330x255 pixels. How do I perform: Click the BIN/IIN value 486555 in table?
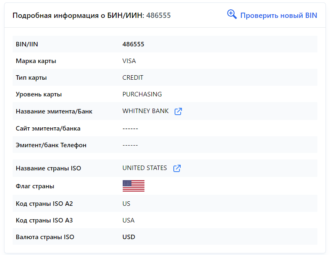pos(133,44)
